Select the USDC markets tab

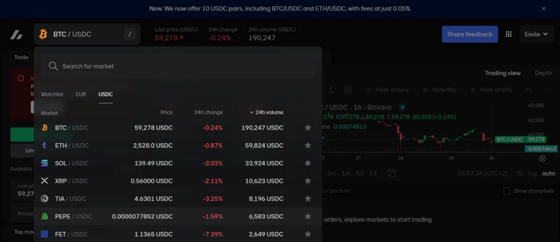point(106,94)
